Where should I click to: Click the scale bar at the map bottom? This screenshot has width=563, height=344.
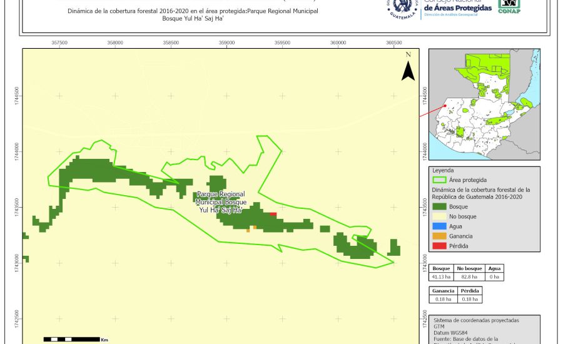tap(71, 339)
